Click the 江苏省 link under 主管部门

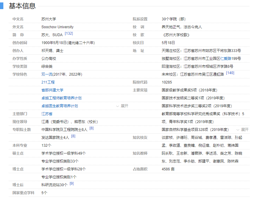[47, 114]
